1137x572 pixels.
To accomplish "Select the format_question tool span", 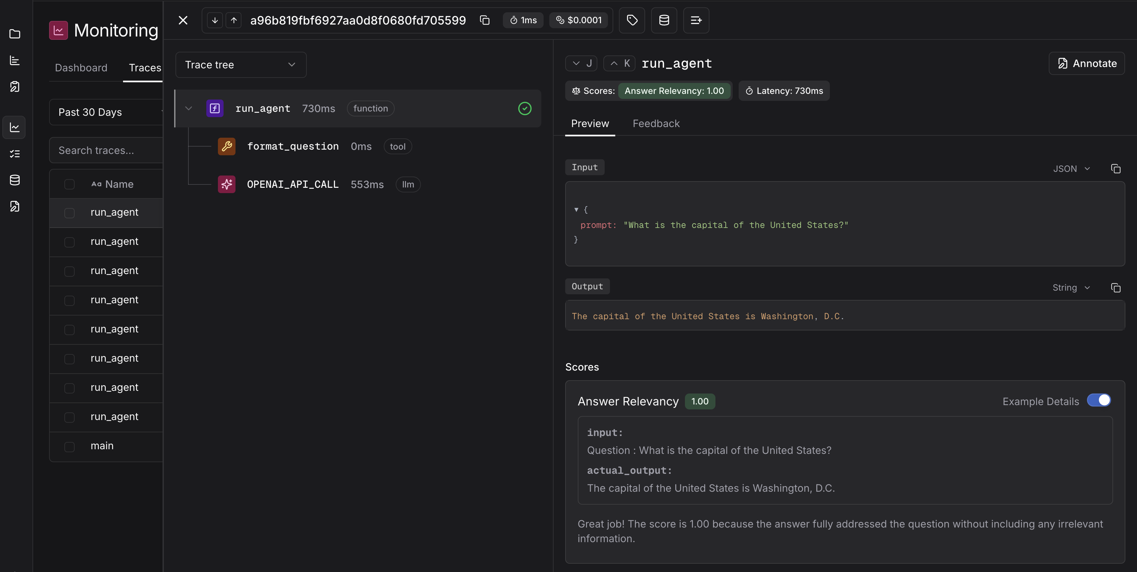I will click(x=292, y=147).
